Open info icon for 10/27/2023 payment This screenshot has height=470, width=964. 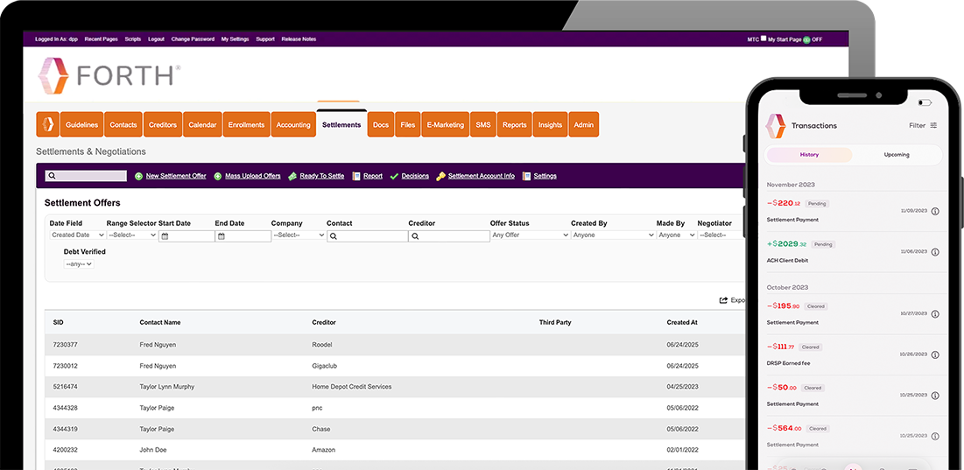(x=935, y=314)
